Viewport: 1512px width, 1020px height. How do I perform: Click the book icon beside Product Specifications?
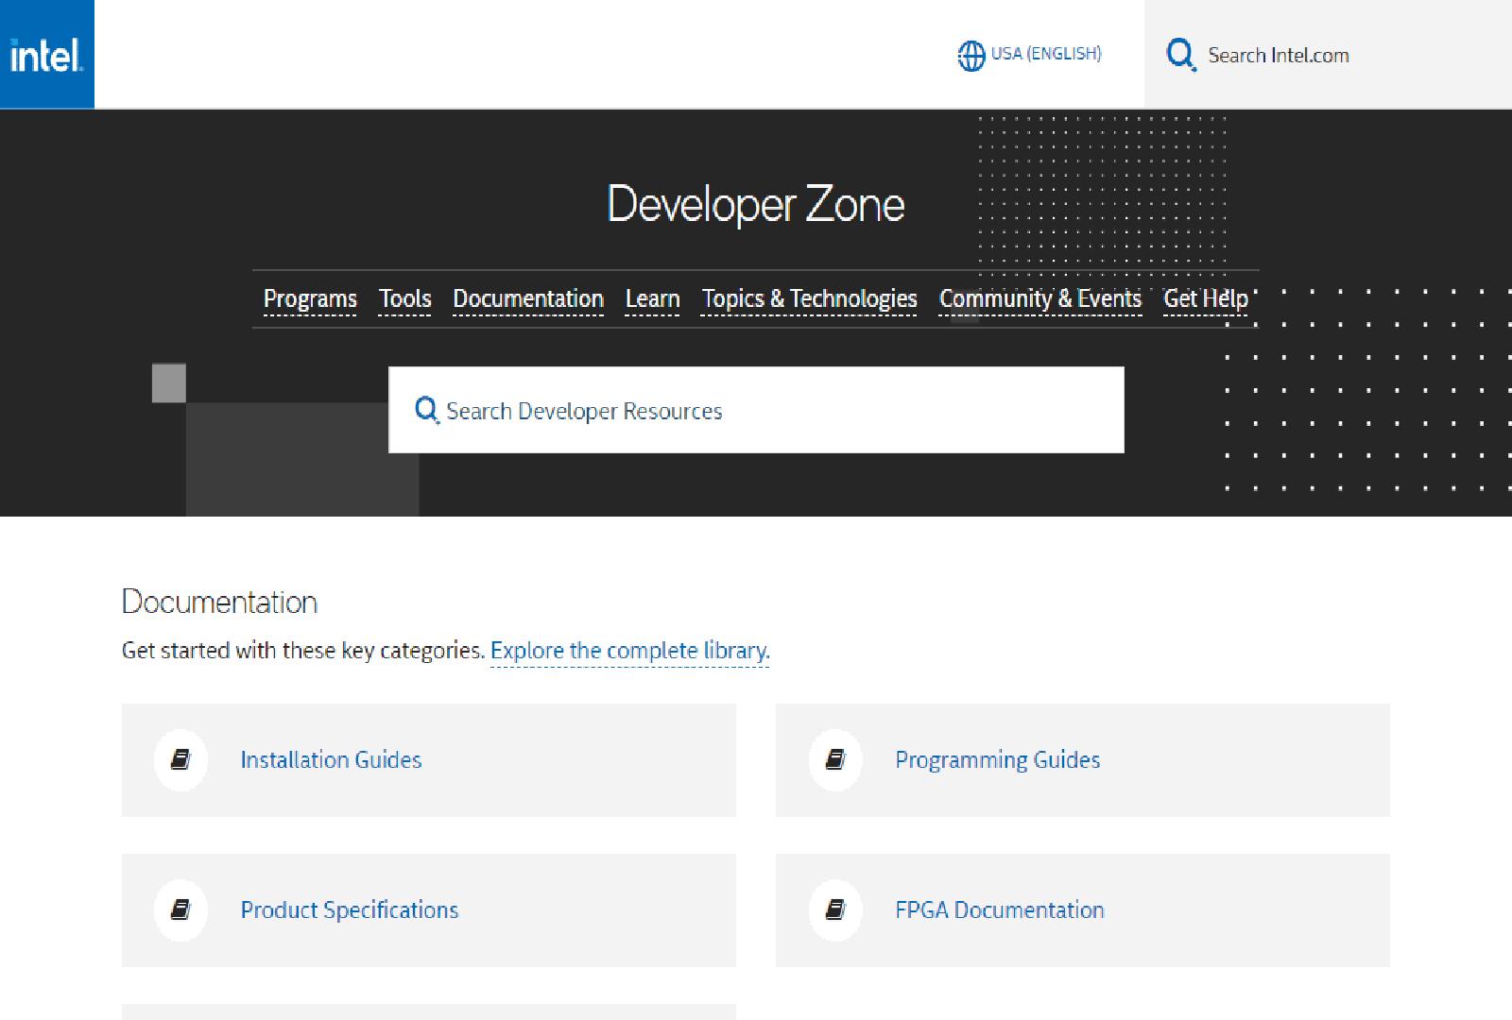180,909
